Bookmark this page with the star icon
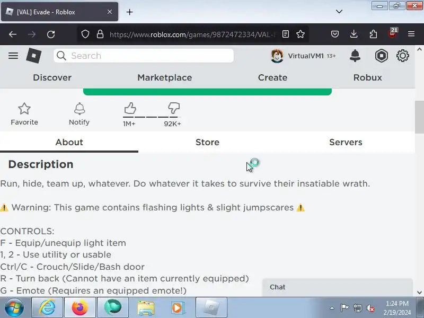 (x=301, y=34)
